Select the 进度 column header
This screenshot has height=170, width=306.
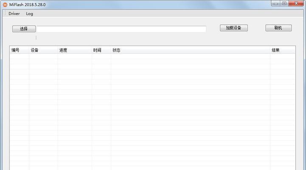74,50
